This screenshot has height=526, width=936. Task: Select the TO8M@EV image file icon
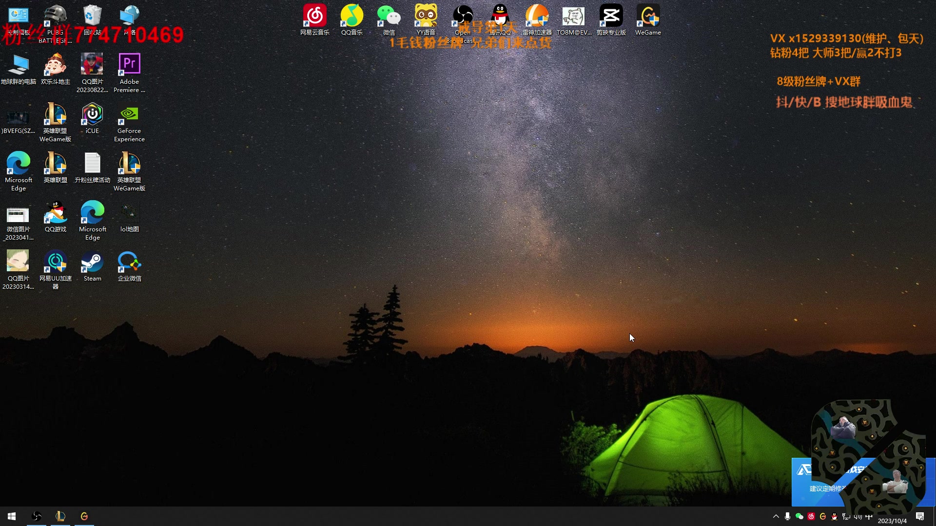click(x=574, y=19)
